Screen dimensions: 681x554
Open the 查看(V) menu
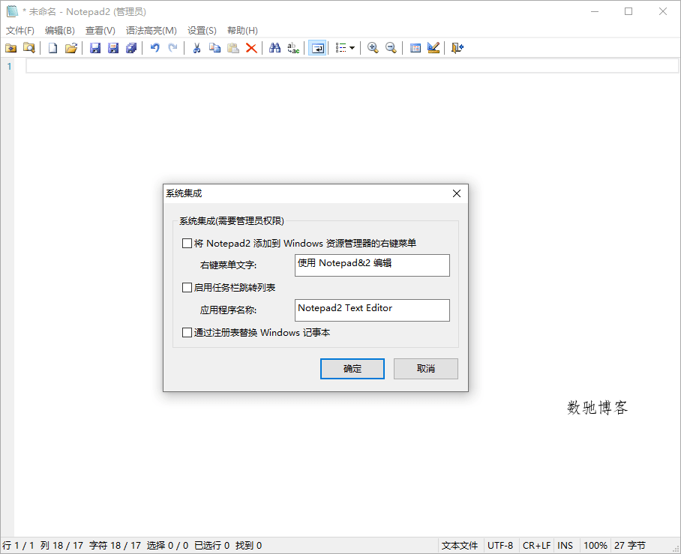coord(100,31)
